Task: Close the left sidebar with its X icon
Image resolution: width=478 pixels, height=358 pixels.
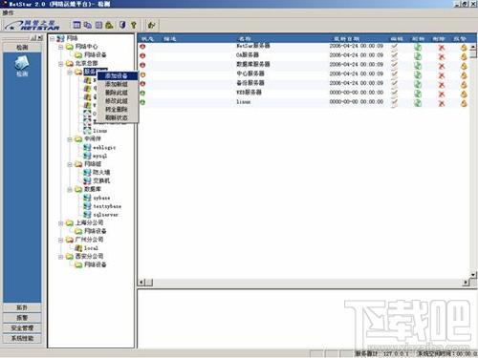Action: [40, 38]
